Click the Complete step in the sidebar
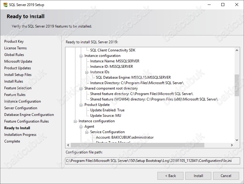The image size is (244, 184). pos(12,141)
